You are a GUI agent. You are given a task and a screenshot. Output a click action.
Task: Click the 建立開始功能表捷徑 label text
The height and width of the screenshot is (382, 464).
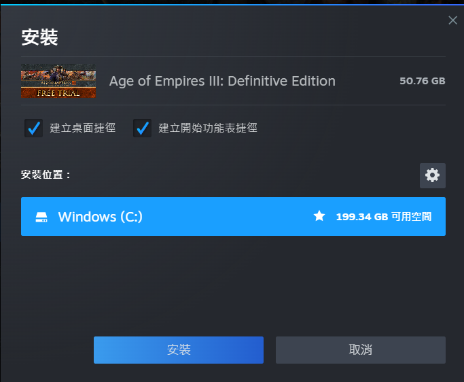(x=208, y=128)
